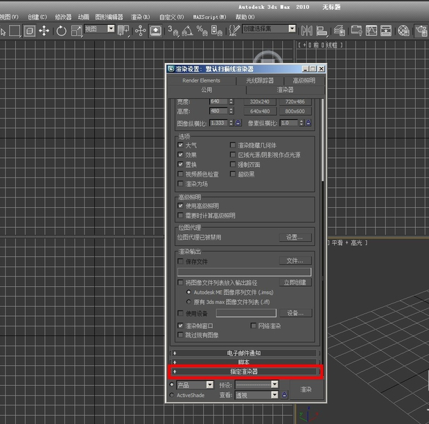The image size is (429, 424).
Task: Enable the 超级黑 checkbox
Action: [233, 174]
